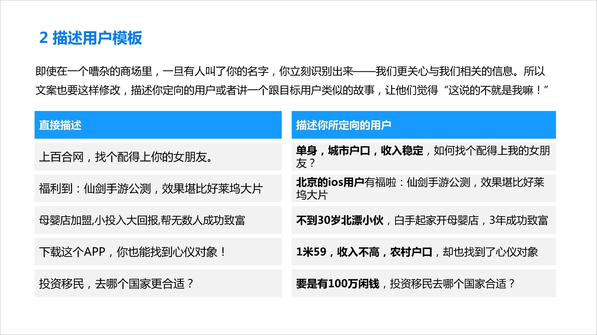Click the cell '母婴店加盟,小投入大回报'
Viewport: 597px width, 335px height.
[x=158, y=220]
